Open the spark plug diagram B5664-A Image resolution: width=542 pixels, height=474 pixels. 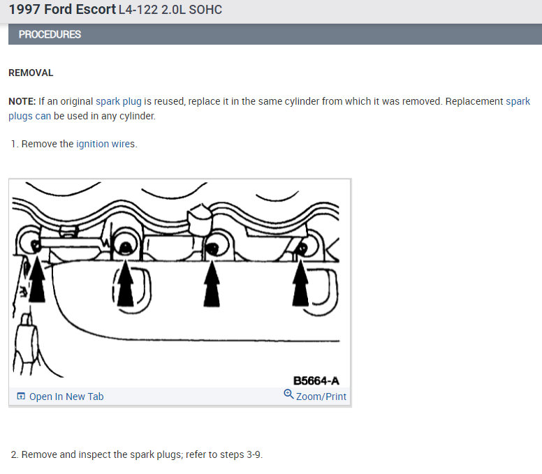coord(180,283)
